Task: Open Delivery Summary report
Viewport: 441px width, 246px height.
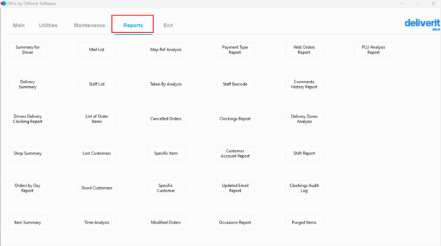Action: (x=28, y=84)
